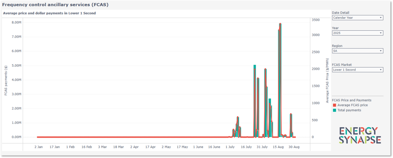Open the Region SA dropdown
Image resolution: width=393 pixels, height=158 pixels.
(x=357, y=51)
